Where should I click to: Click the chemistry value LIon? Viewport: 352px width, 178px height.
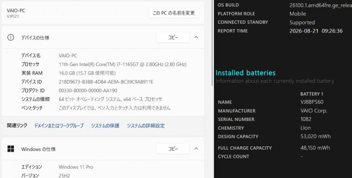click(x=306, y=128)
